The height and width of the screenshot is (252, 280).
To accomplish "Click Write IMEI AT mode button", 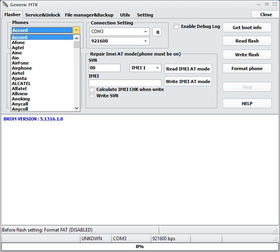I will click(188, 82).
